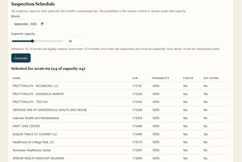
Task: Select HERITAGE INN OF SANDERSVILLE HEALTH AND REHAB
Action: tap(50, 110)
